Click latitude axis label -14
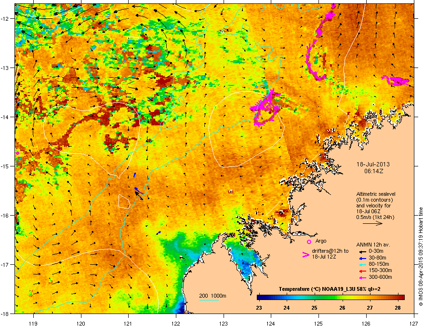This screenshot has width=424, height=328. click(6, 117)
